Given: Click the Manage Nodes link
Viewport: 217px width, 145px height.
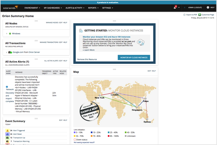Looking at the screenshot, I should [52, 23].
